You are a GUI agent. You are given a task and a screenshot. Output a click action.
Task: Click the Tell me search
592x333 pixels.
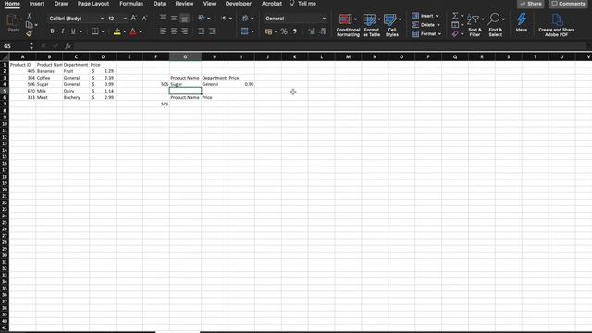302,4
